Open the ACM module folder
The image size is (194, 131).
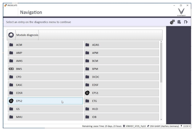pos(45,45)
